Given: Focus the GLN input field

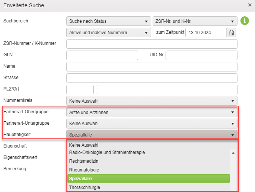Looking at the screenshot, I should [102, 55].
